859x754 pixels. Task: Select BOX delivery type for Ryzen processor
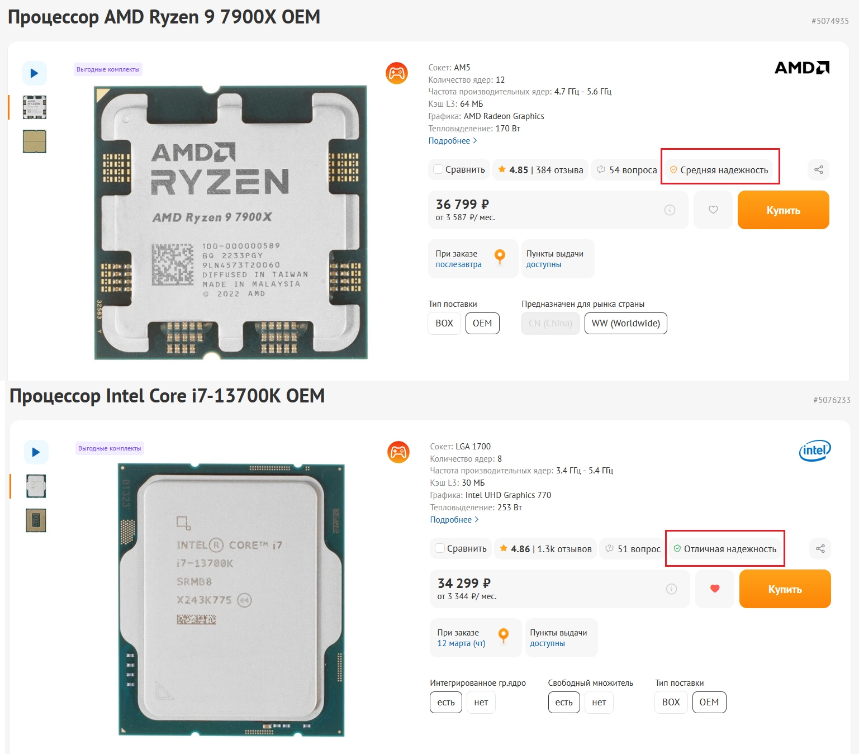tap(444, 323)
